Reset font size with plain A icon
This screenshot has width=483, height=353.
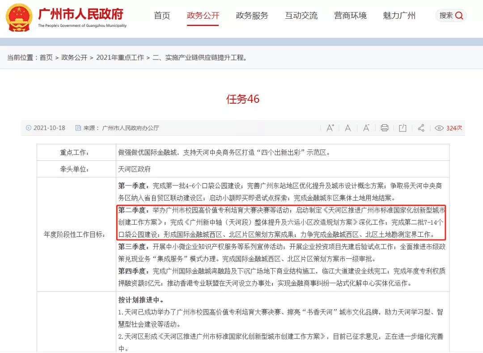click(x=348, y=128)
